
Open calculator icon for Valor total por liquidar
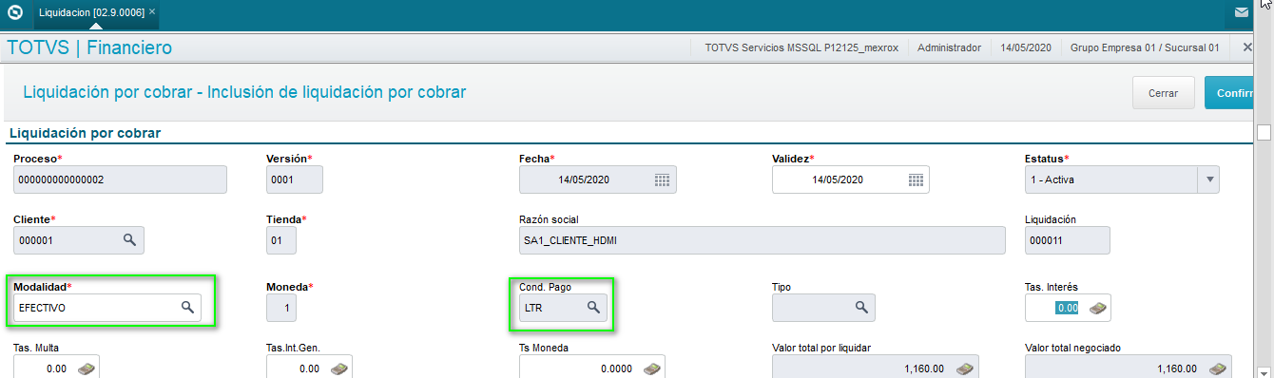click(964, 369)
